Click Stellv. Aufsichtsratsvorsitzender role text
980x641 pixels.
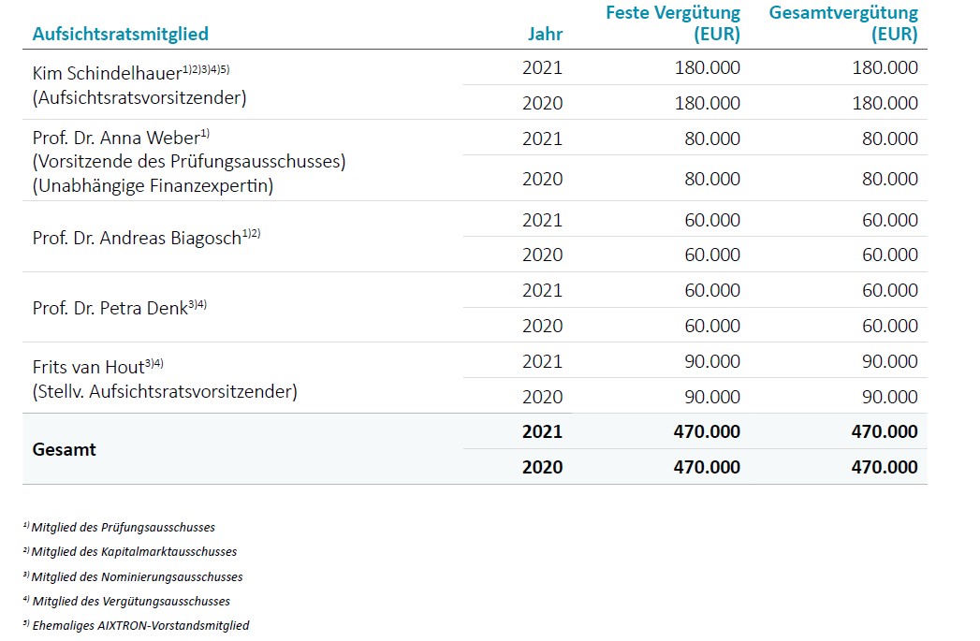tap(165, 391)
